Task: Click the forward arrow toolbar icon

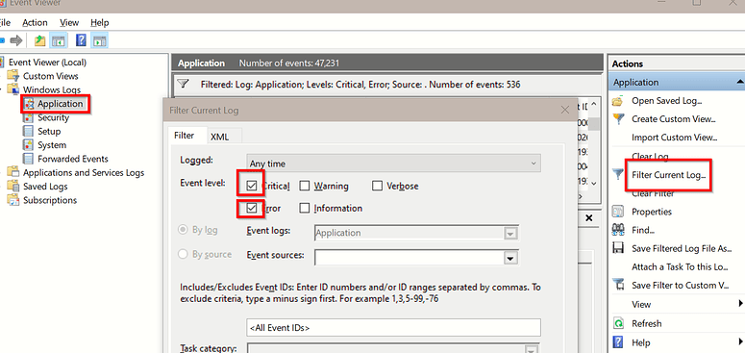Action: coord(16,40)
